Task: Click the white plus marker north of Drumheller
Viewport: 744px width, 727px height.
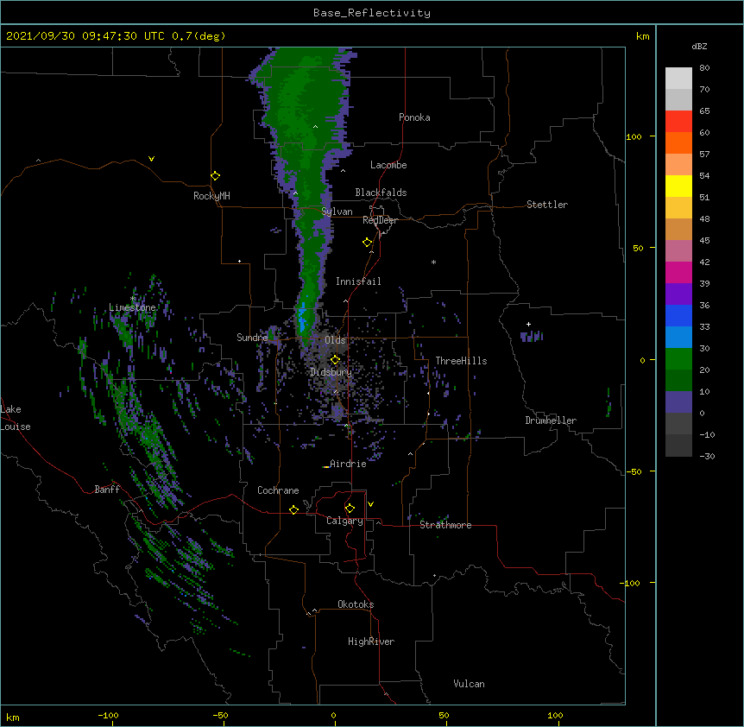Action: (x=528, y=324)
